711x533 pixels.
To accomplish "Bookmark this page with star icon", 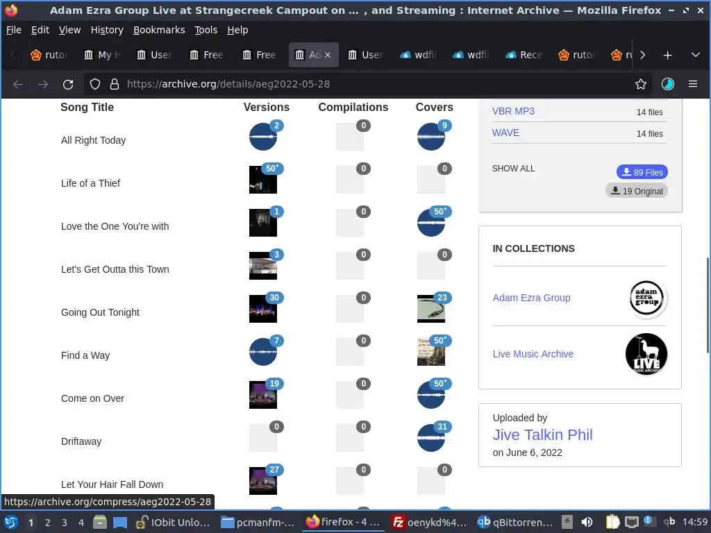I will [641, 84].
